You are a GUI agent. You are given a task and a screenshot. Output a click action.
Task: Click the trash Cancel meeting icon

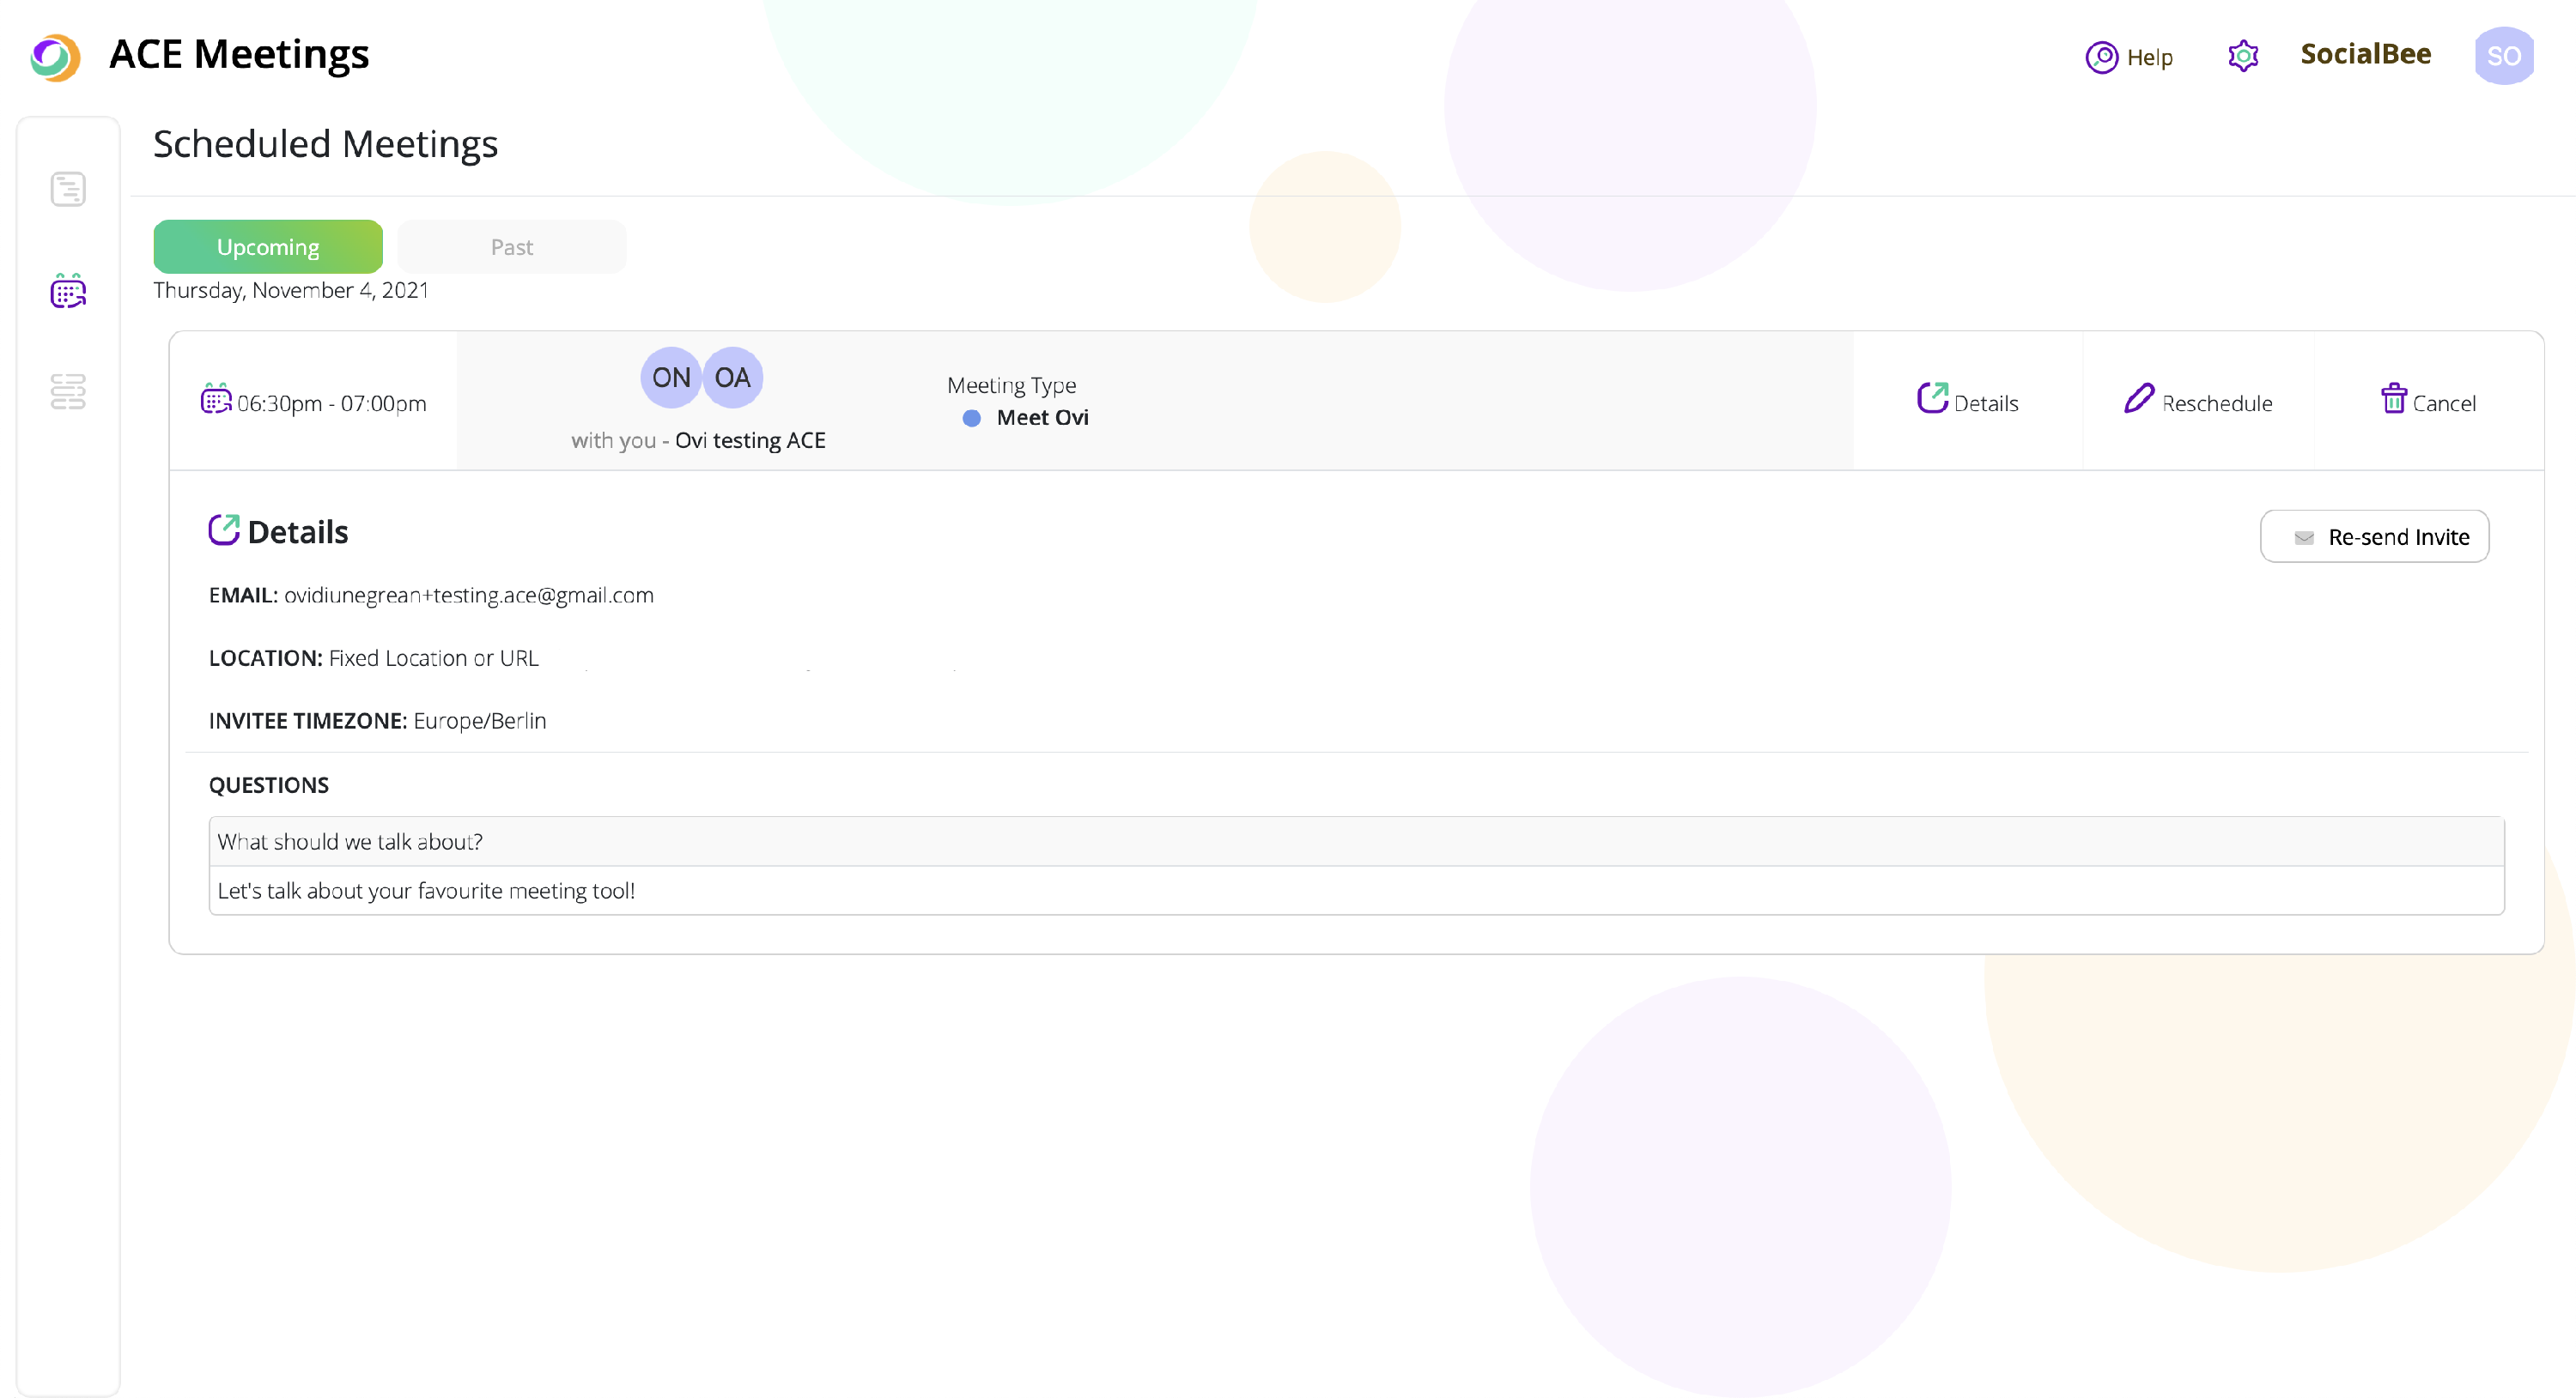point(2393,399)
